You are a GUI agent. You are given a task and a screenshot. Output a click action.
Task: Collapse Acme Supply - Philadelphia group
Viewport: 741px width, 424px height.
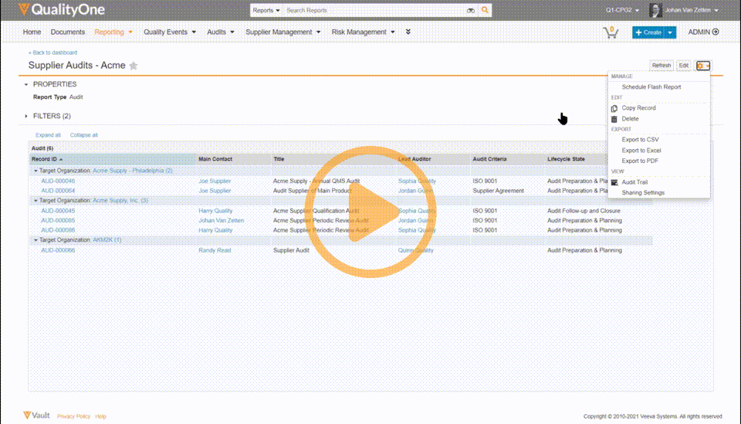tap(36, 171)
